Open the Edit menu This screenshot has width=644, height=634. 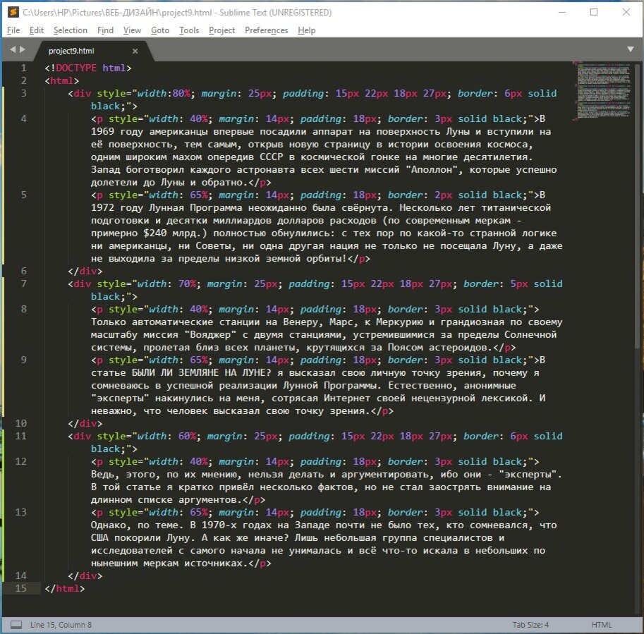pos(36,30)
